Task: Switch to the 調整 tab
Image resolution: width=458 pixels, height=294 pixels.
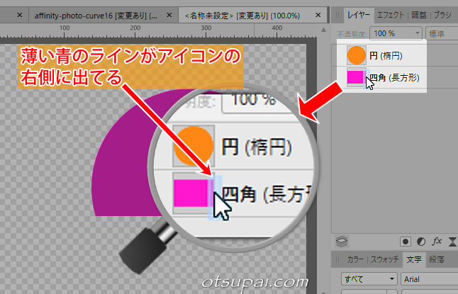Action: [418, 14]
